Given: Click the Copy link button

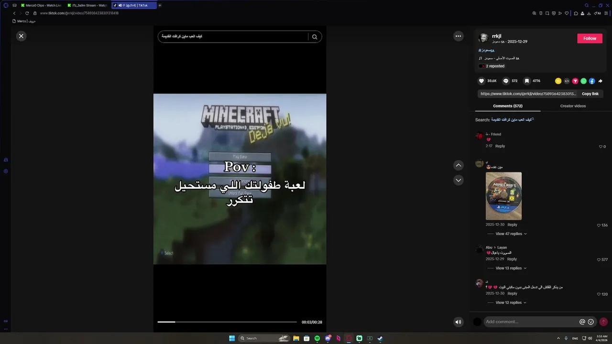Looking at the screenshot, I should click(x=590, y=94).
